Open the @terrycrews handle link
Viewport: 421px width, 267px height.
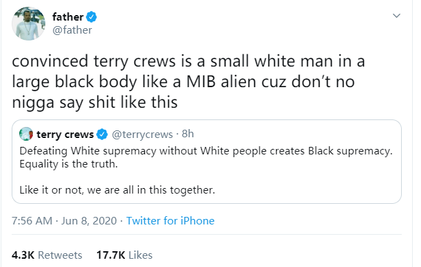tap(142, 134)
